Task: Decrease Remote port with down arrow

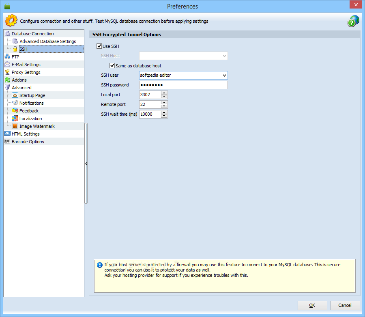Action: [164, 106]
